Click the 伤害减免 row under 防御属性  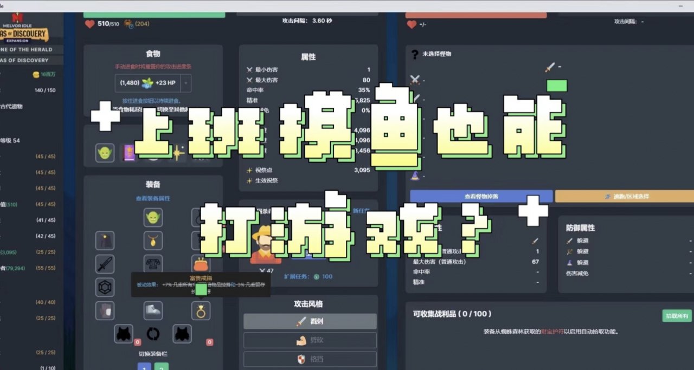(629, 273)
